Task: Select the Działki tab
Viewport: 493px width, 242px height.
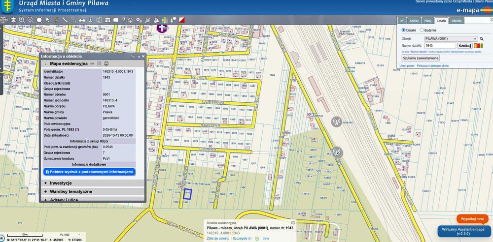Action: [x=441, y=21]
